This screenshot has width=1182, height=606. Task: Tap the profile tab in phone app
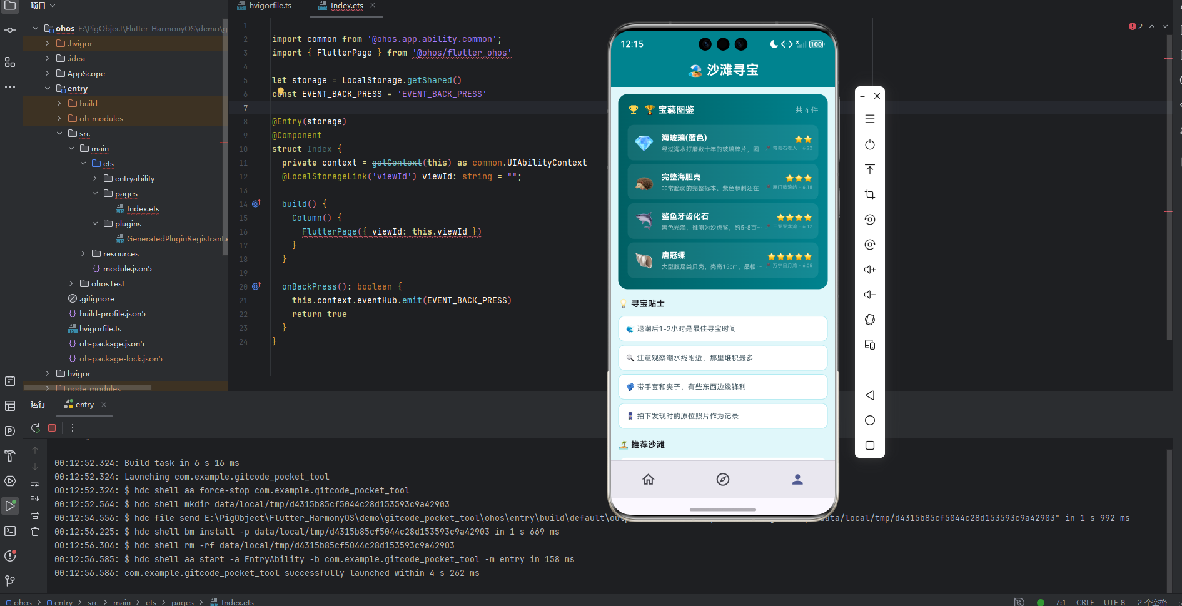(797, 480)
